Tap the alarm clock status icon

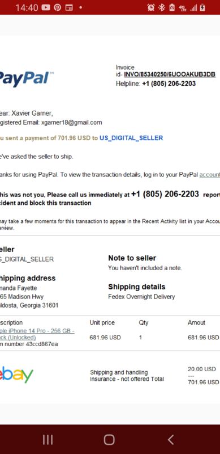tap(150, 7)
